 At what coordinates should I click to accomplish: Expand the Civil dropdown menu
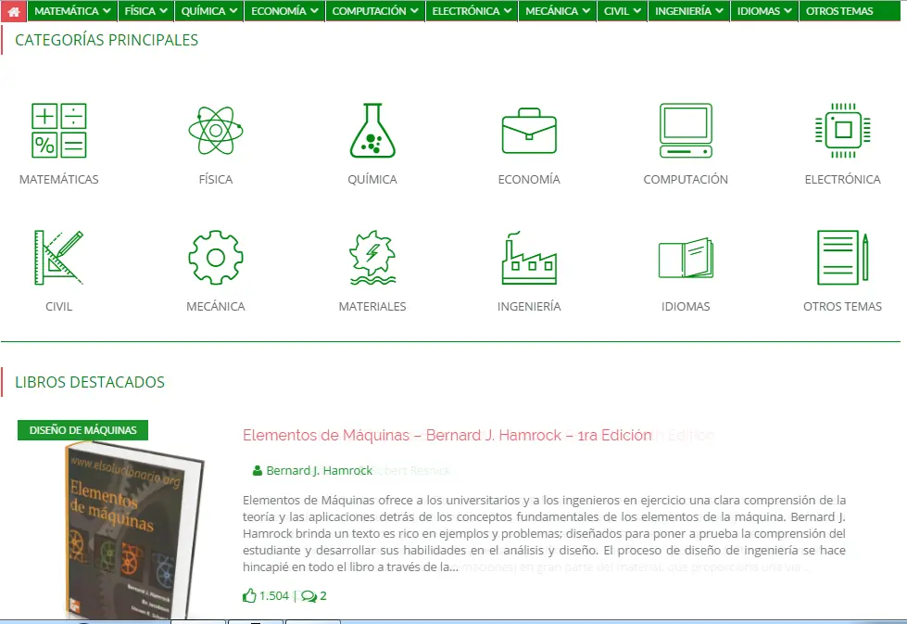623,11
